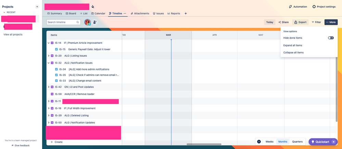Open the Summary tab
The height and width of the screenshot is (149, 342).
point(54,14)
